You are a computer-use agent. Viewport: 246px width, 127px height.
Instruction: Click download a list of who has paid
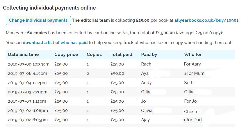[x=55, y=42]
